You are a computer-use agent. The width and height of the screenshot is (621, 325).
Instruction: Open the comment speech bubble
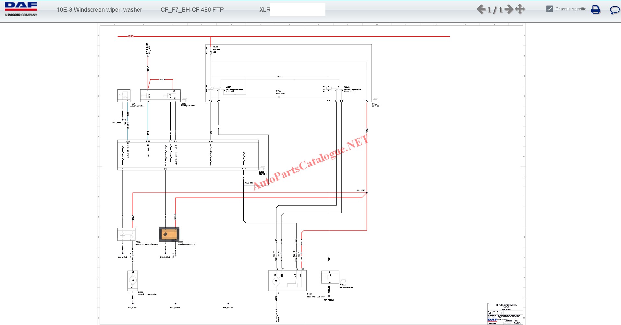pyautogui.click(x=614, y=10)
